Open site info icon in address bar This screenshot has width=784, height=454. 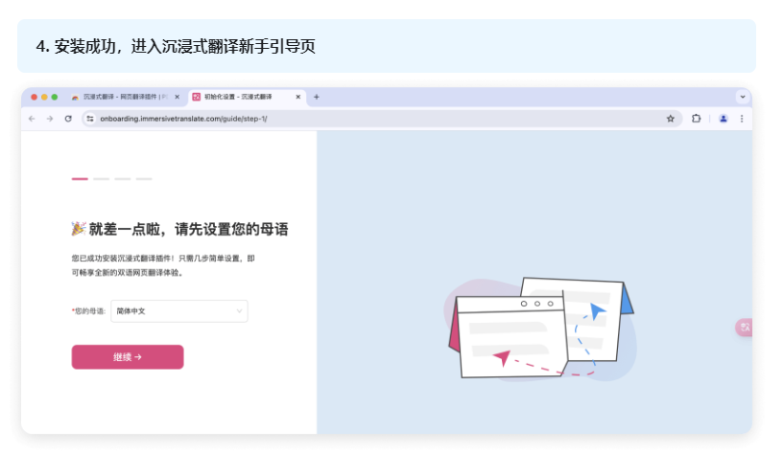click(90, 119)
